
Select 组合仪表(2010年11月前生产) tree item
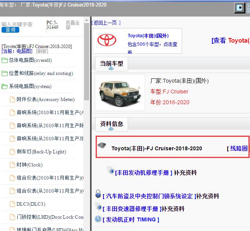(x=50, y=178)
